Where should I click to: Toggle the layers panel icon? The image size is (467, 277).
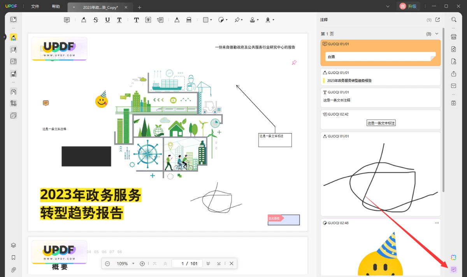point(13,245)
